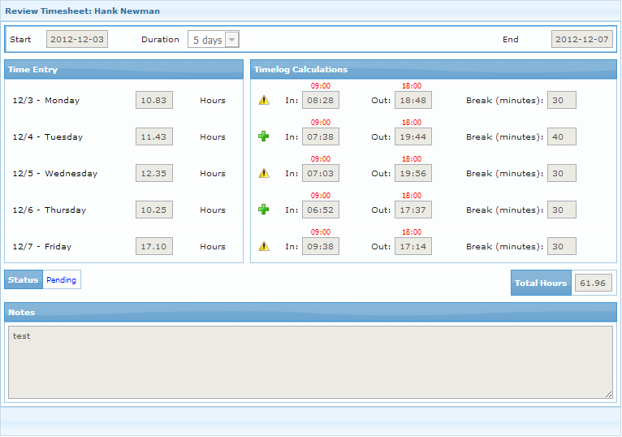This screenshot has height=437, width=622.
Task: Click the green plus icon for Thursday
Action: click(264, 210)
